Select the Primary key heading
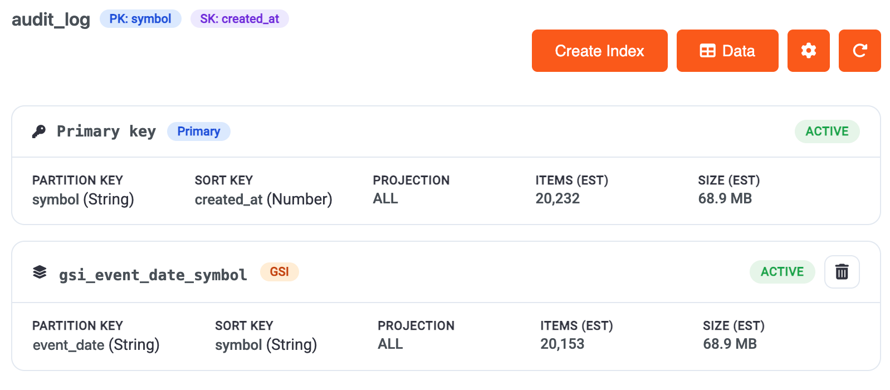890x390 pixels. click(x=106, y=131)
